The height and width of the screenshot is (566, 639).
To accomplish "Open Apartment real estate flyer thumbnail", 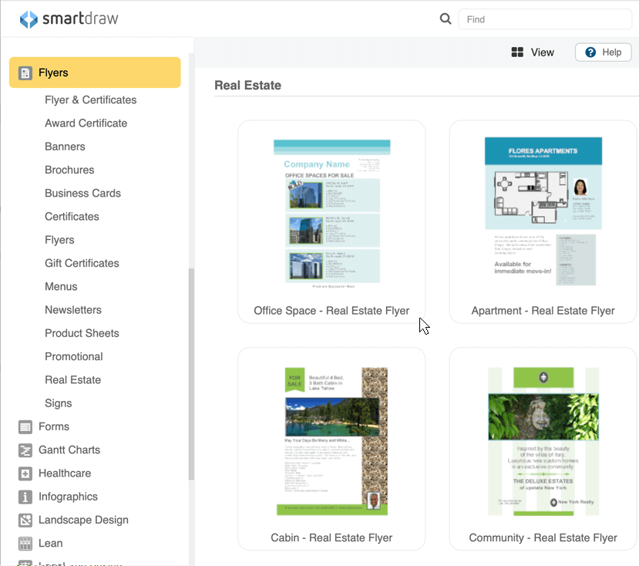I will pyautogui.click(x=543, y=211).
